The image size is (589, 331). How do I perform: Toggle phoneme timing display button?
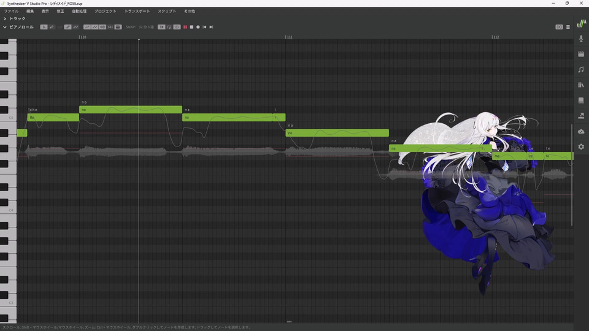[x=110, y=27]
